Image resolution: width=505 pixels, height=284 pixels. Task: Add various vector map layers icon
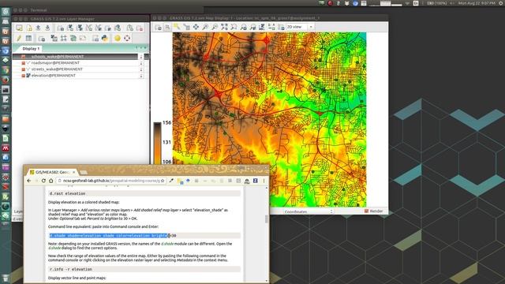[x=99, y=28]
